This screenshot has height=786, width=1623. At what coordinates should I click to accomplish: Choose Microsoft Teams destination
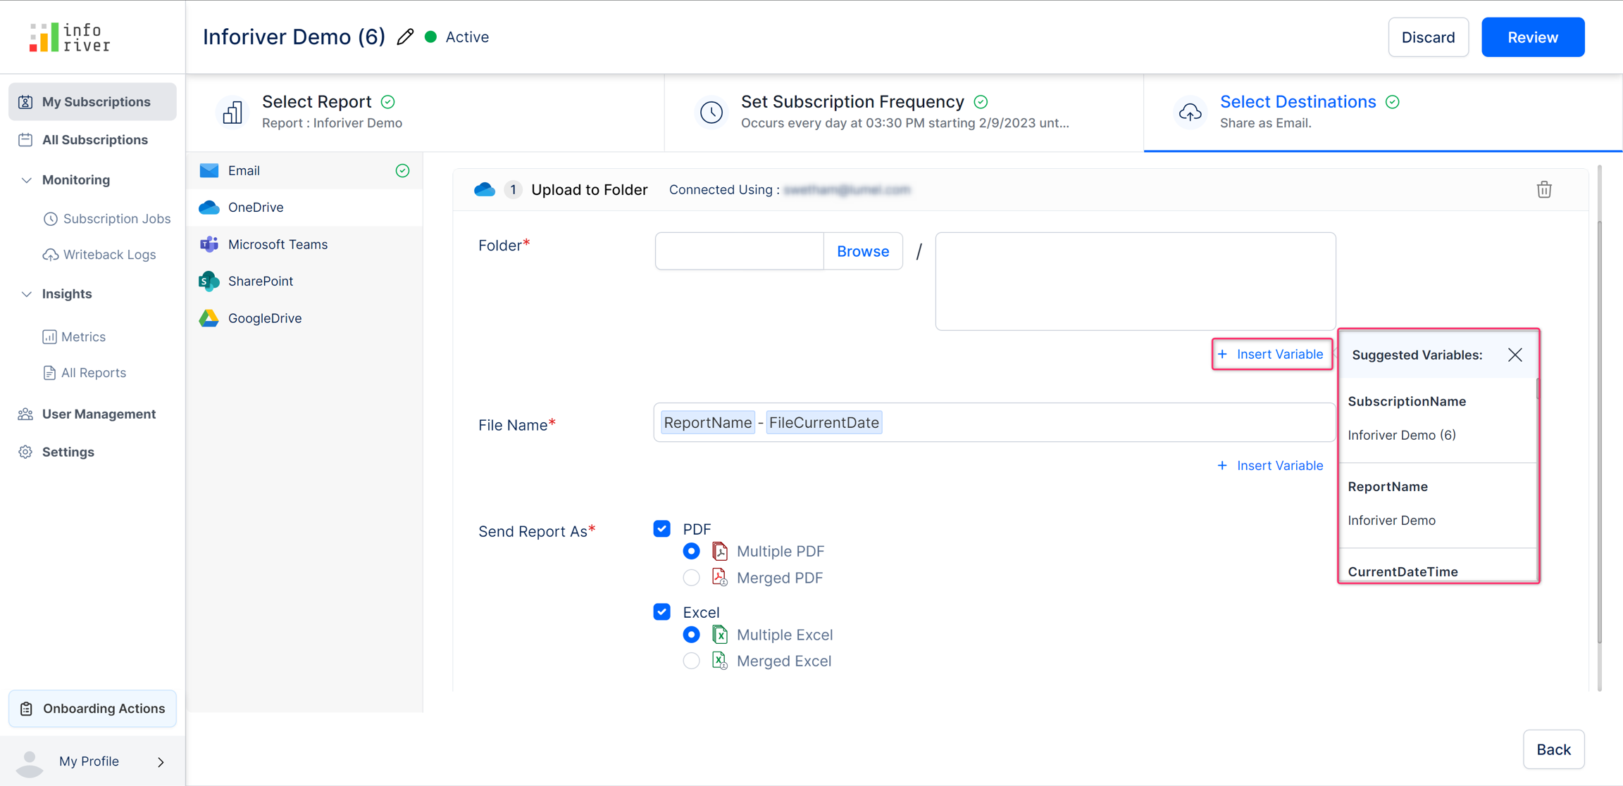point(277,244)
